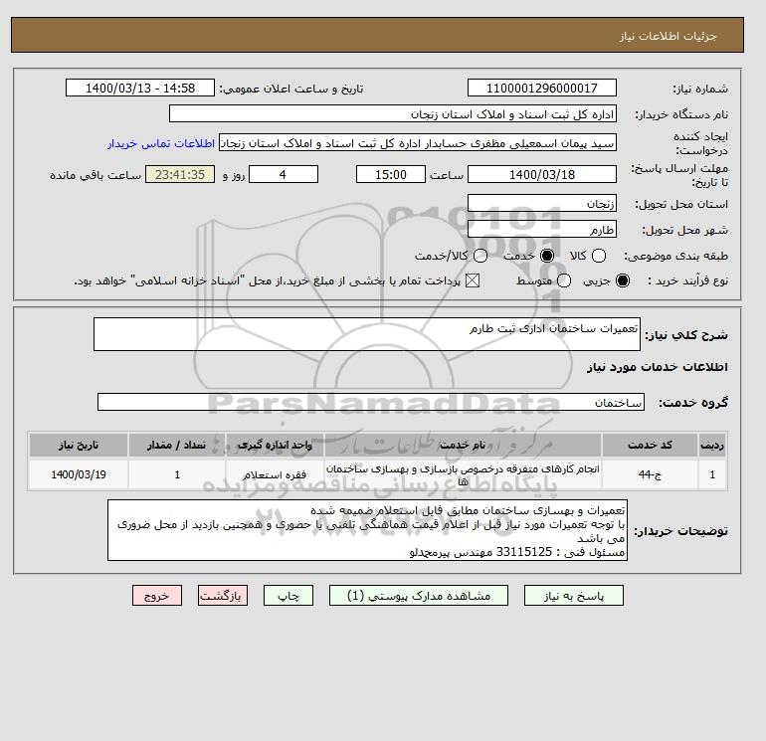
Task: Select the کالا/خدمت radio button
Action: (x=480, y=256)
